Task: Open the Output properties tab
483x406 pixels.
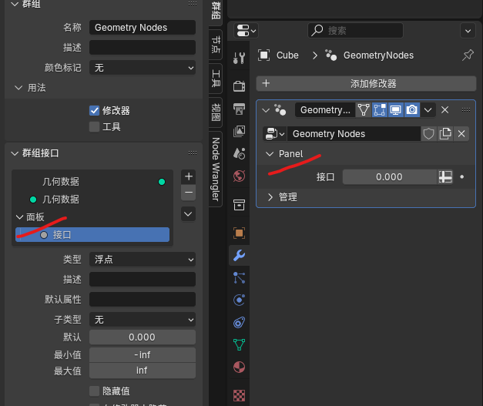Action: (239, 109)
